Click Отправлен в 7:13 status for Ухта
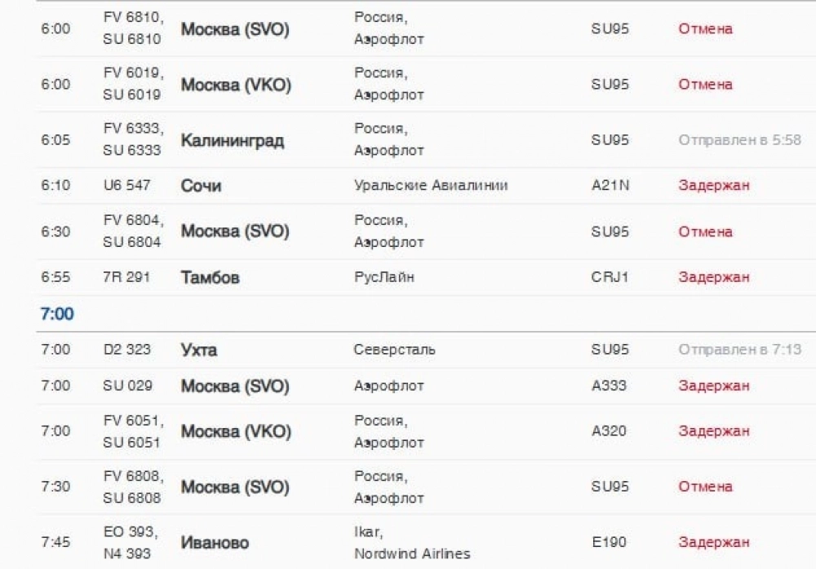The height and width of the screenshot is (569, 816). [x=739, y=349]
